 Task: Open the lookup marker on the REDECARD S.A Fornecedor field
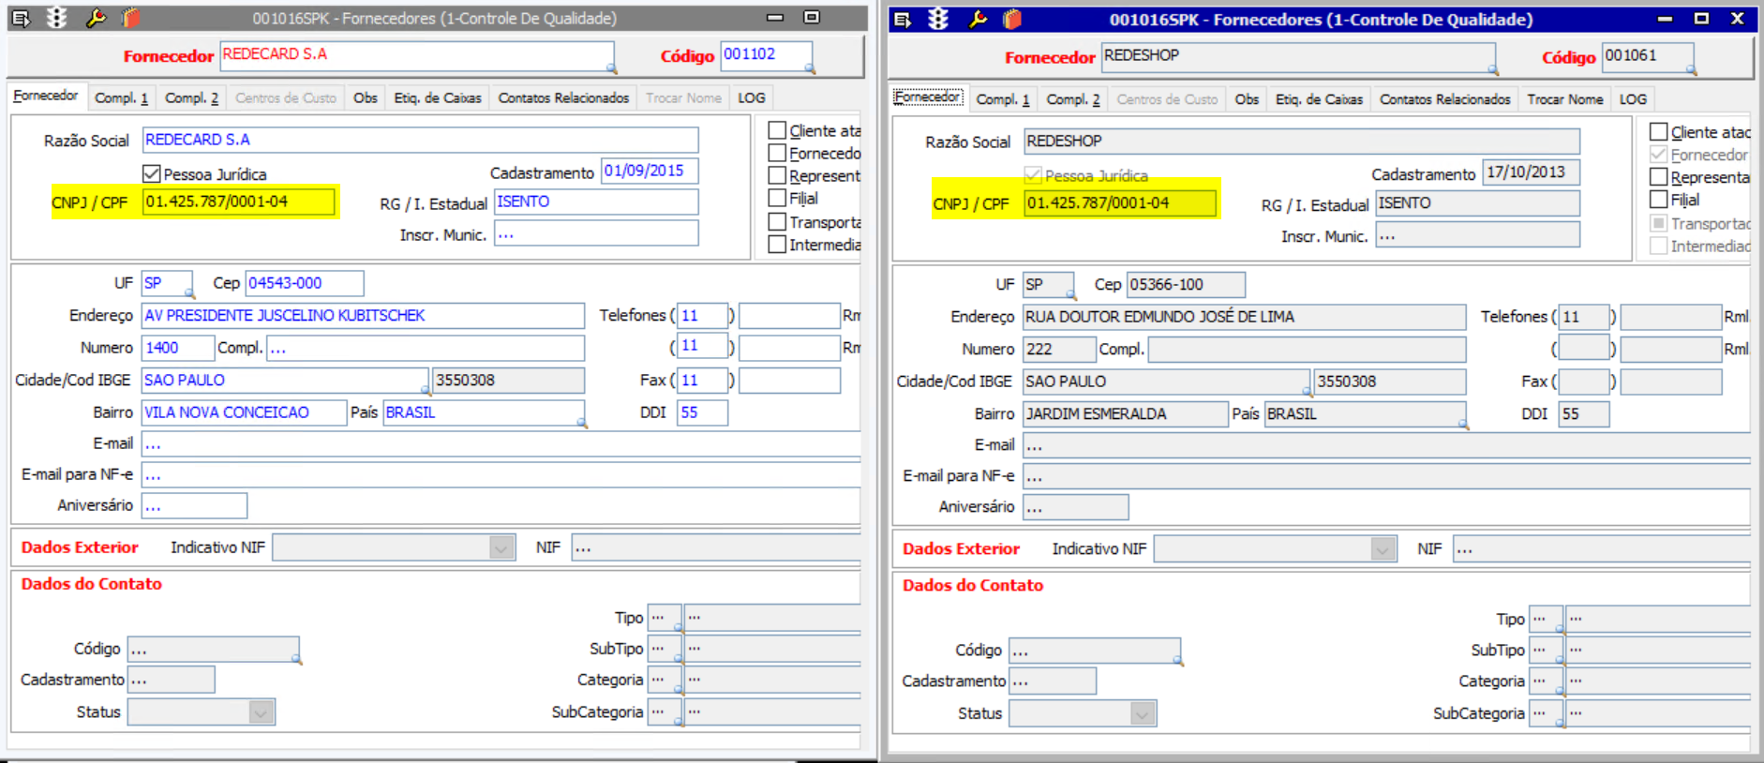[x=611, y=68]
